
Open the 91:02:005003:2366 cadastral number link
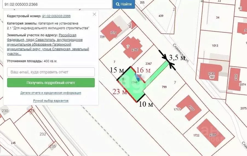56,16
